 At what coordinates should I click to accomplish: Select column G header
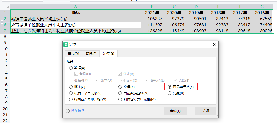pos(262,7)
